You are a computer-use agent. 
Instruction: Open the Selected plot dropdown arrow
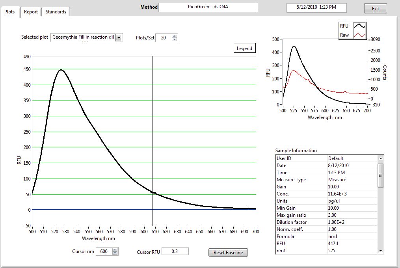(x=119, y=37)
